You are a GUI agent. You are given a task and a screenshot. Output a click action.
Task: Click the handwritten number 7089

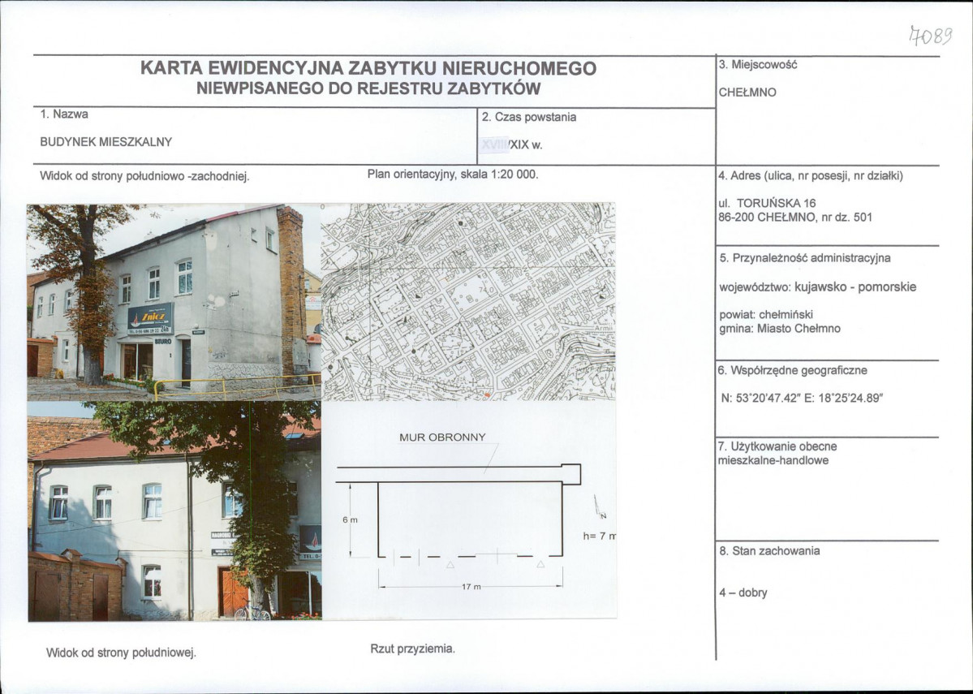(929, 35)
